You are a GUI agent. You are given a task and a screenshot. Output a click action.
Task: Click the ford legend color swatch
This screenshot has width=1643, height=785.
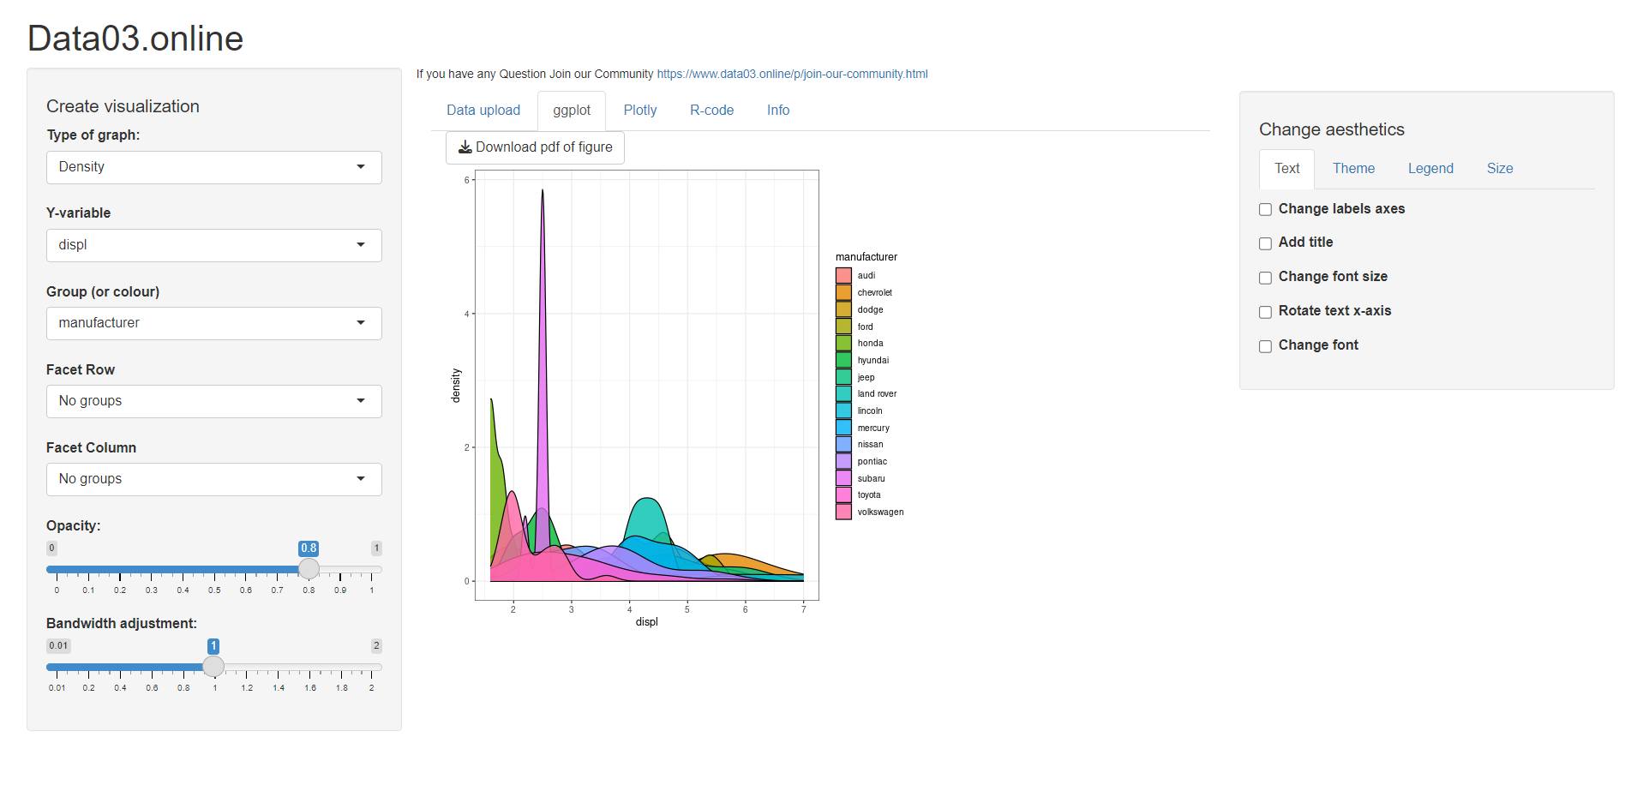coord(843,327)
